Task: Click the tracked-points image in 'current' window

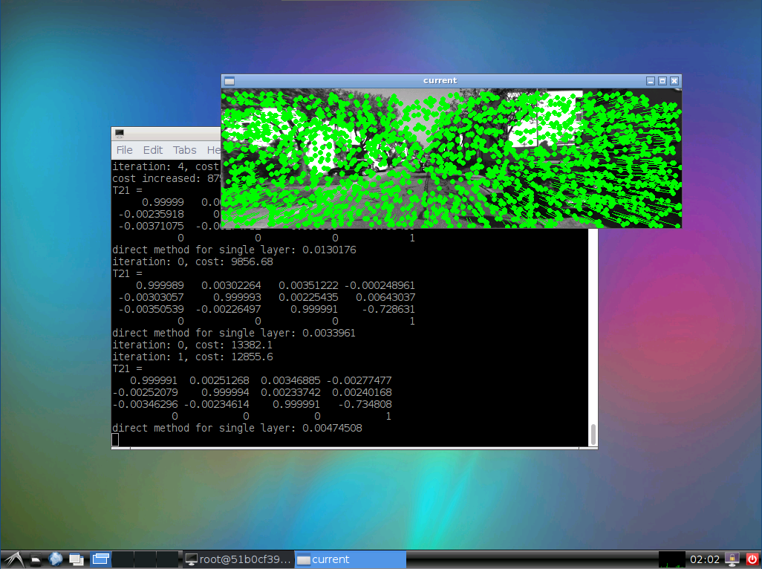Action: tap(452, 158)
